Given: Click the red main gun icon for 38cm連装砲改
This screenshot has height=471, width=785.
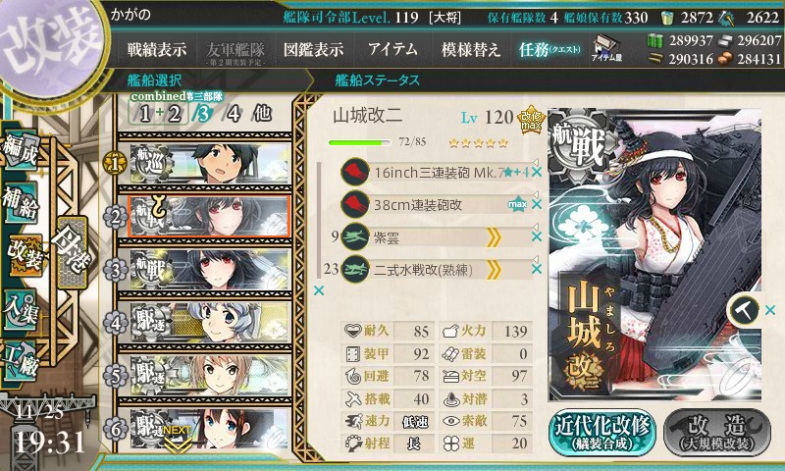Looking at the screenshot, I should click(355, 205).
